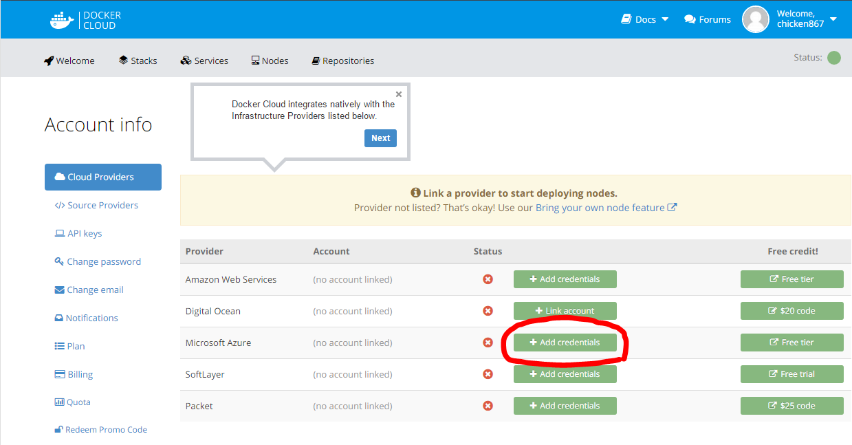
Task: Click the Docker Cloud whale logo
Action: pos(62,20)
